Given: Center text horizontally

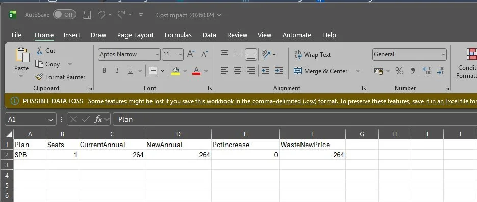Looking at the screenshot, I should tap(238, 71).
